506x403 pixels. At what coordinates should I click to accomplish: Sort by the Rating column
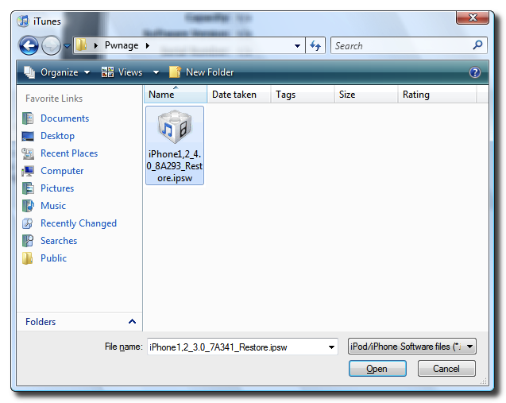pyautogui.click(x=437, y=95)
